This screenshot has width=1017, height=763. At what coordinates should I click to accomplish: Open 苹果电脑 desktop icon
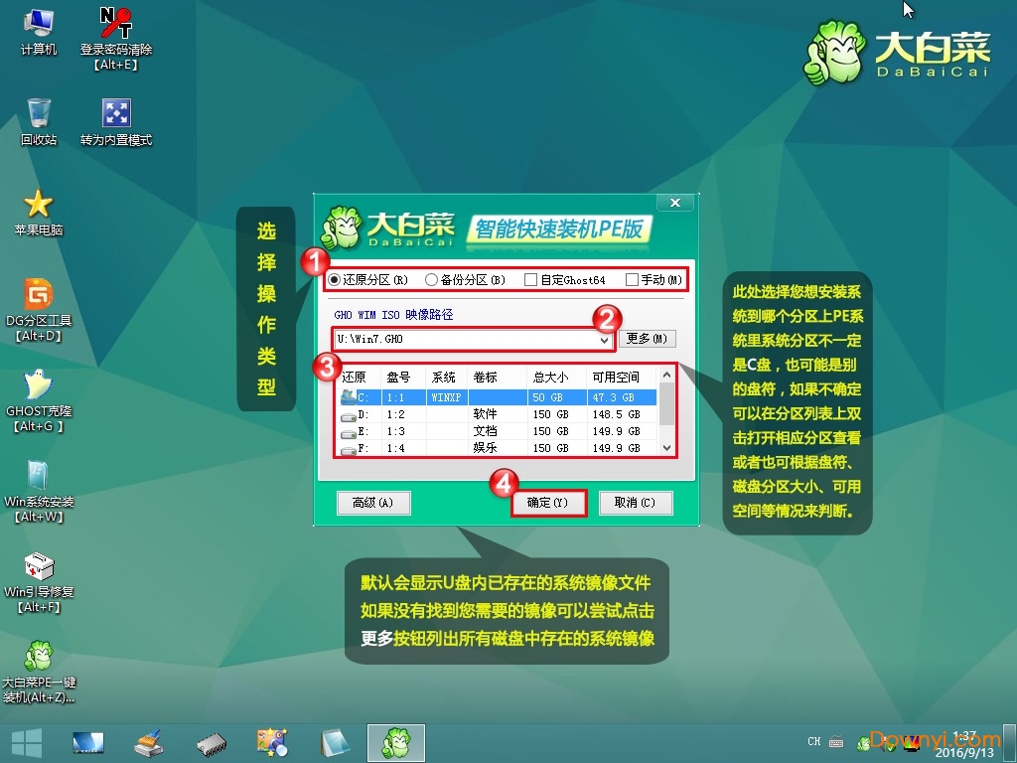[x=40, y=204]
